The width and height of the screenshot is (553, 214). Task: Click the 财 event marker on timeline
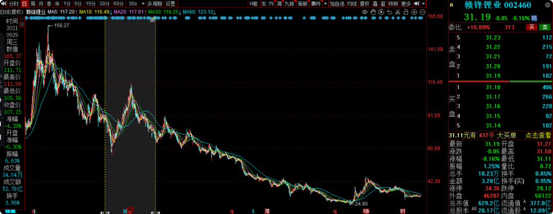click(402, 211)
